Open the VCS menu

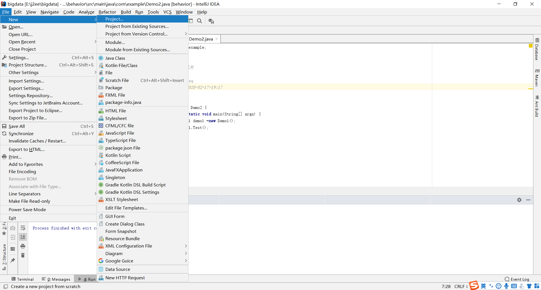coord(167,12)
